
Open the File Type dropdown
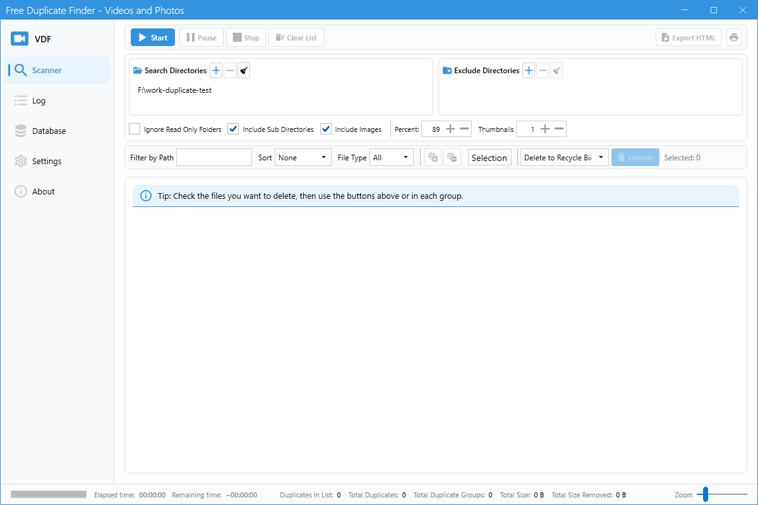pyautogui.click(x=392, y=158)
